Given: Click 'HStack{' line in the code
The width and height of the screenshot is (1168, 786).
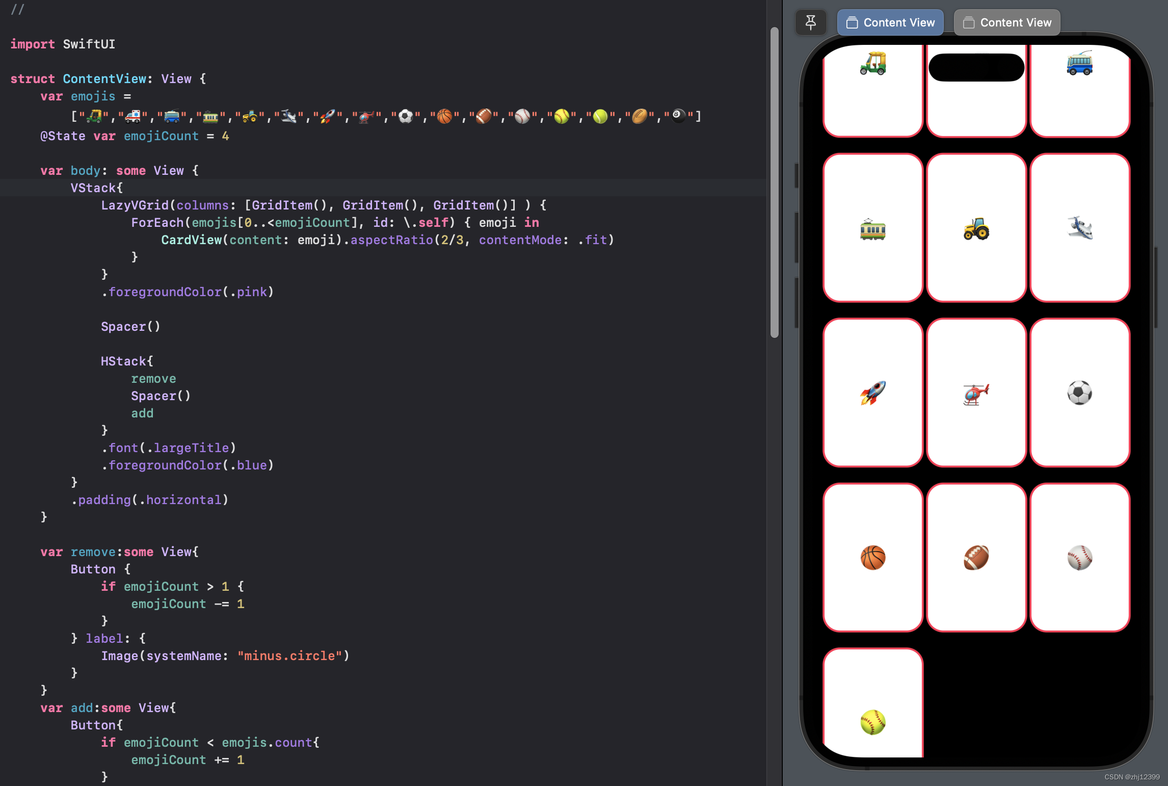Looking at the screenshot, I should 127,361.
